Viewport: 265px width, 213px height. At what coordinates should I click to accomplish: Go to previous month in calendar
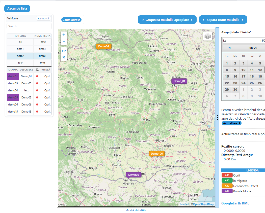pyautogui.click(x=229, y=48)
